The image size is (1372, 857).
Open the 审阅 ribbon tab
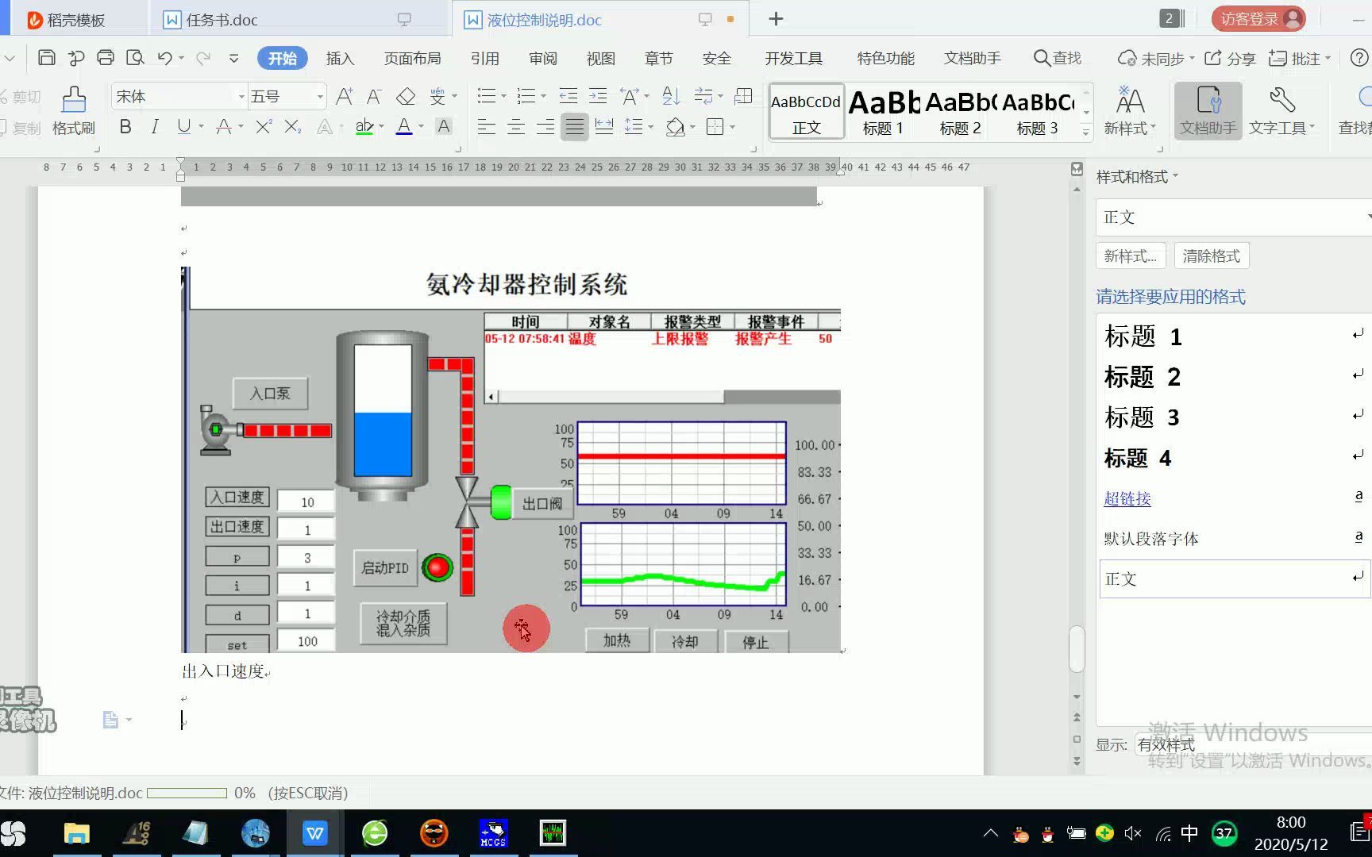pos(543,58)
